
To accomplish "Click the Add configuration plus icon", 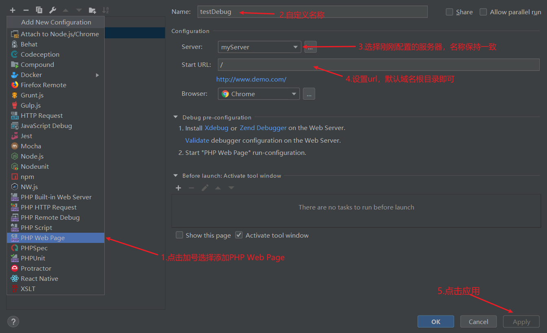I will pyautogui.click(x=13, y=10).
